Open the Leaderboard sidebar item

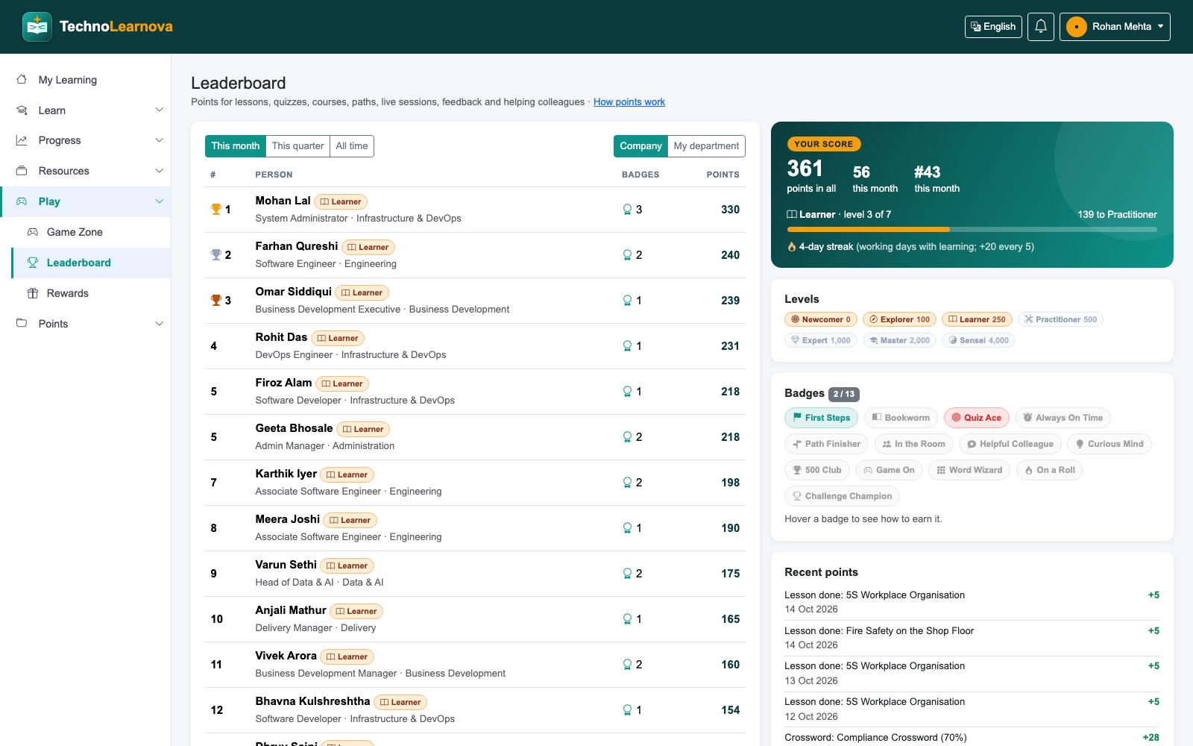pos(91,263)
